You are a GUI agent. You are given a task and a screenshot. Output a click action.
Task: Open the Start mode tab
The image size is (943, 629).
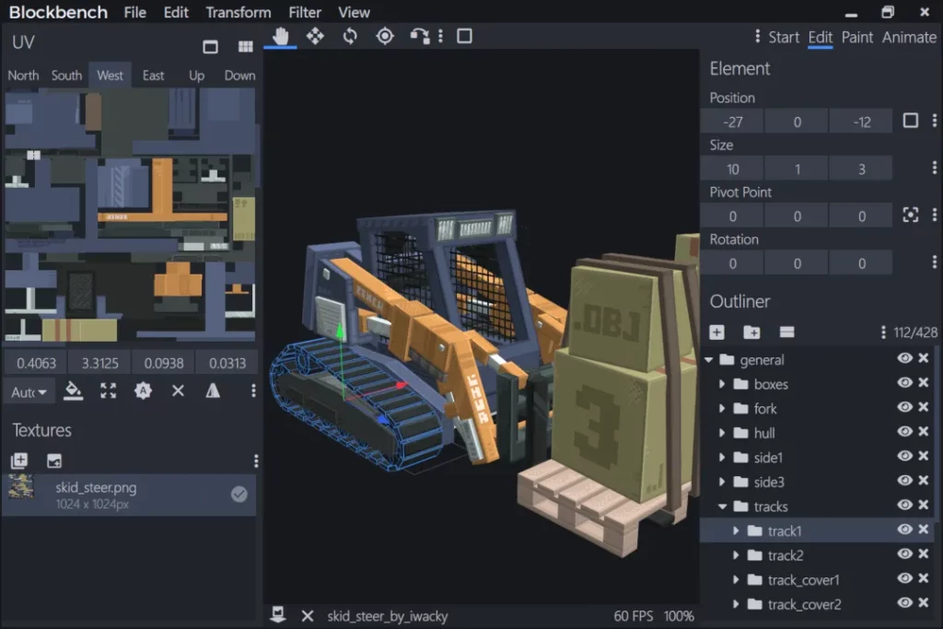[784, 37]
